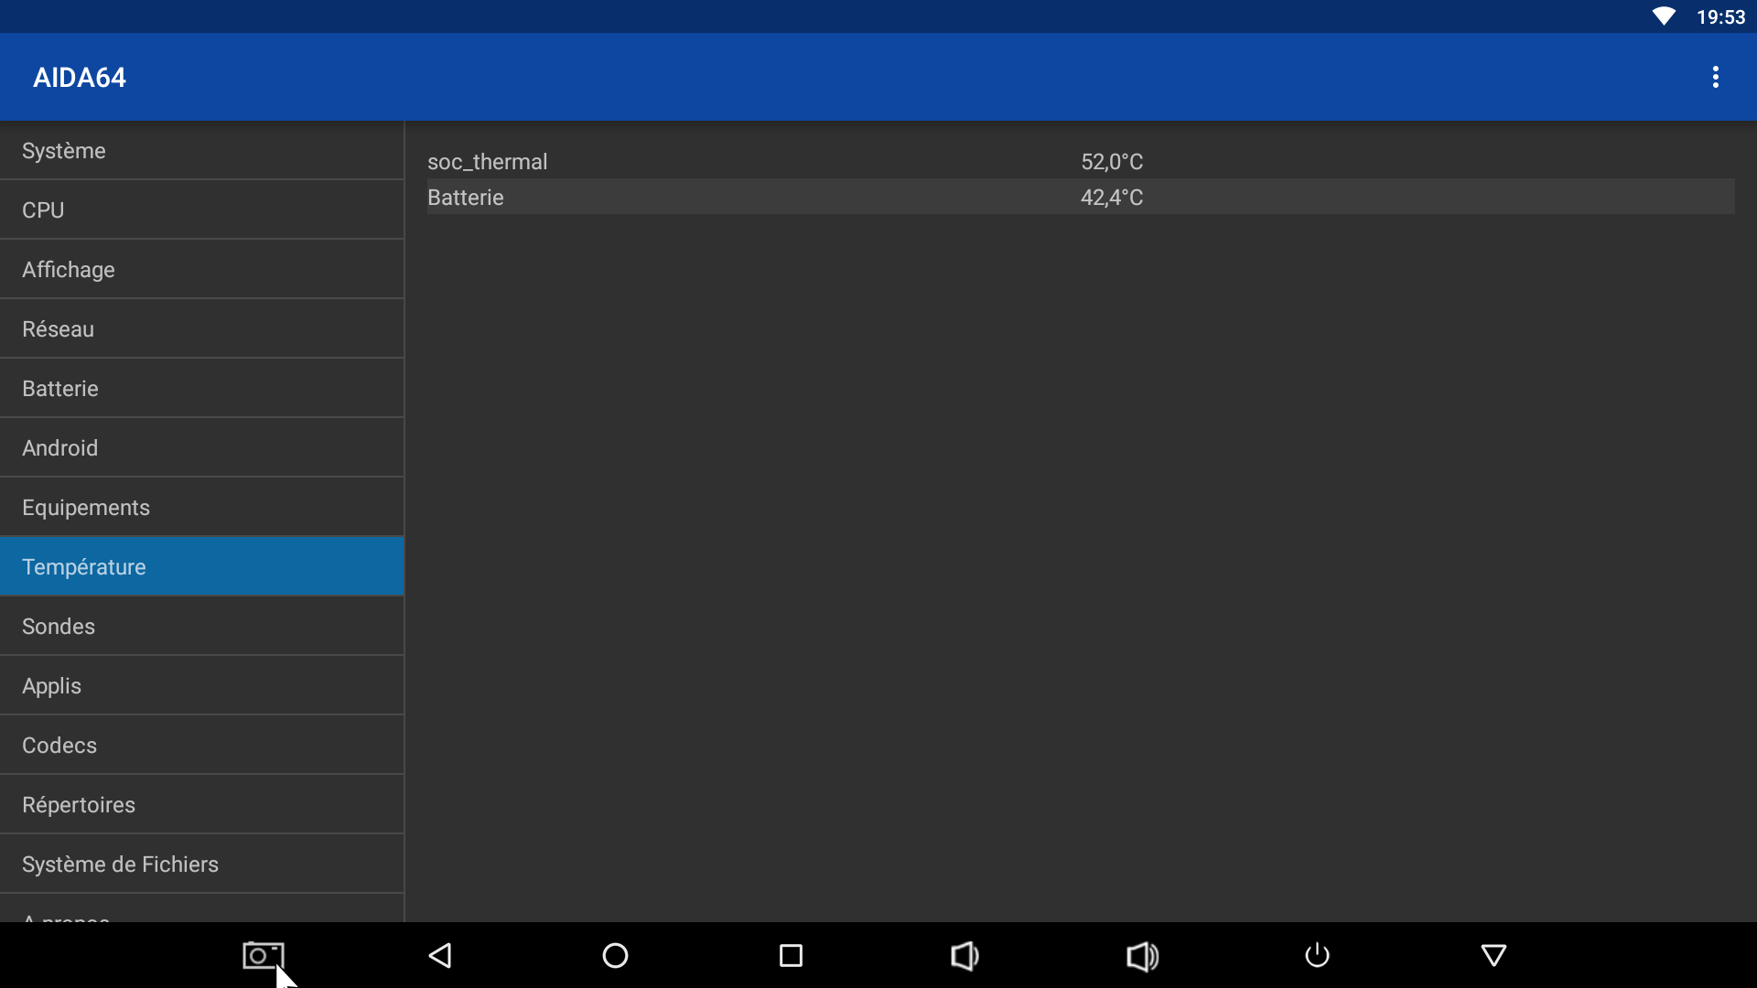Viewport: 1757px width, 988px height.
Task: Tap the Home circle button
Action: 615,955
